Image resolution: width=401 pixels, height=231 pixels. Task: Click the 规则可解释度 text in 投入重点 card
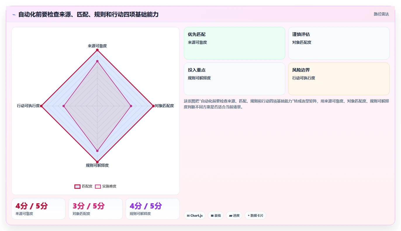click(x=199, y=78)
